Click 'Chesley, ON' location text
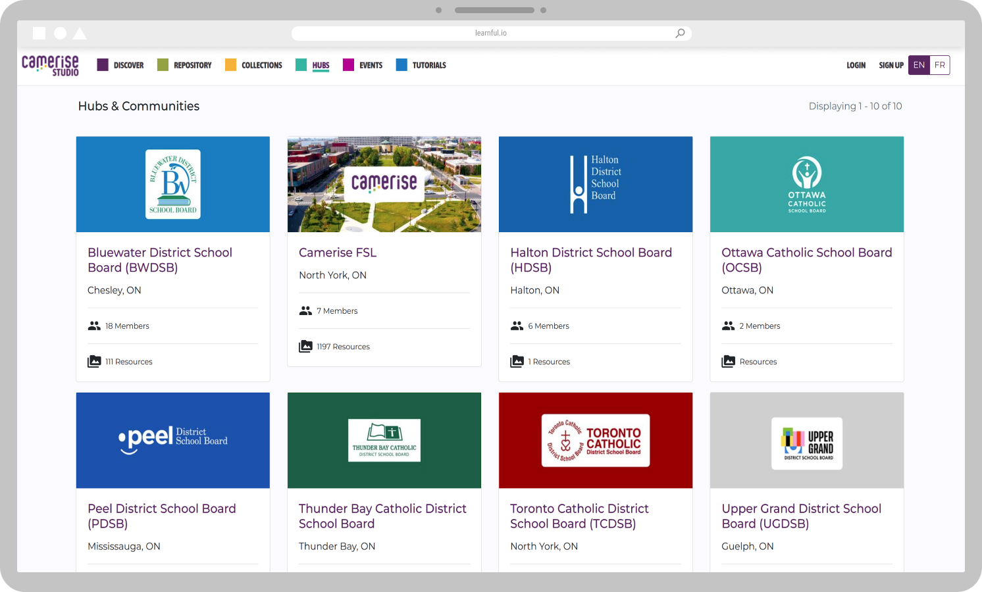This screenshot has height=592, width=982. coord(115,290)
